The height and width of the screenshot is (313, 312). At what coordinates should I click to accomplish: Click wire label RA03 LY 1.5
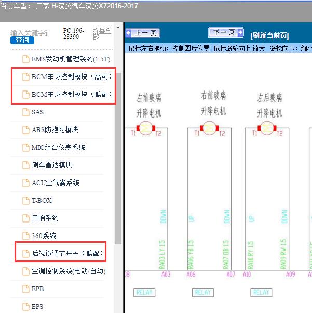[162, 255]
